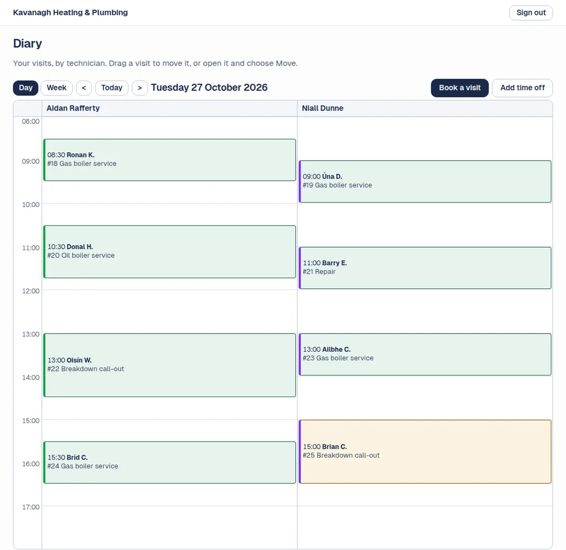Open Brian C. breakdown call-out #25
Image resolution: width=566 pixels, height=550 pixels.
pos(425,451)
